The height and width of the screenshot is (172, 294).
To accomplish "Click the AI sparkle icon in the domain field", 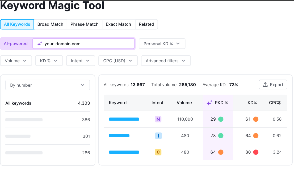I will click(39, 43).
